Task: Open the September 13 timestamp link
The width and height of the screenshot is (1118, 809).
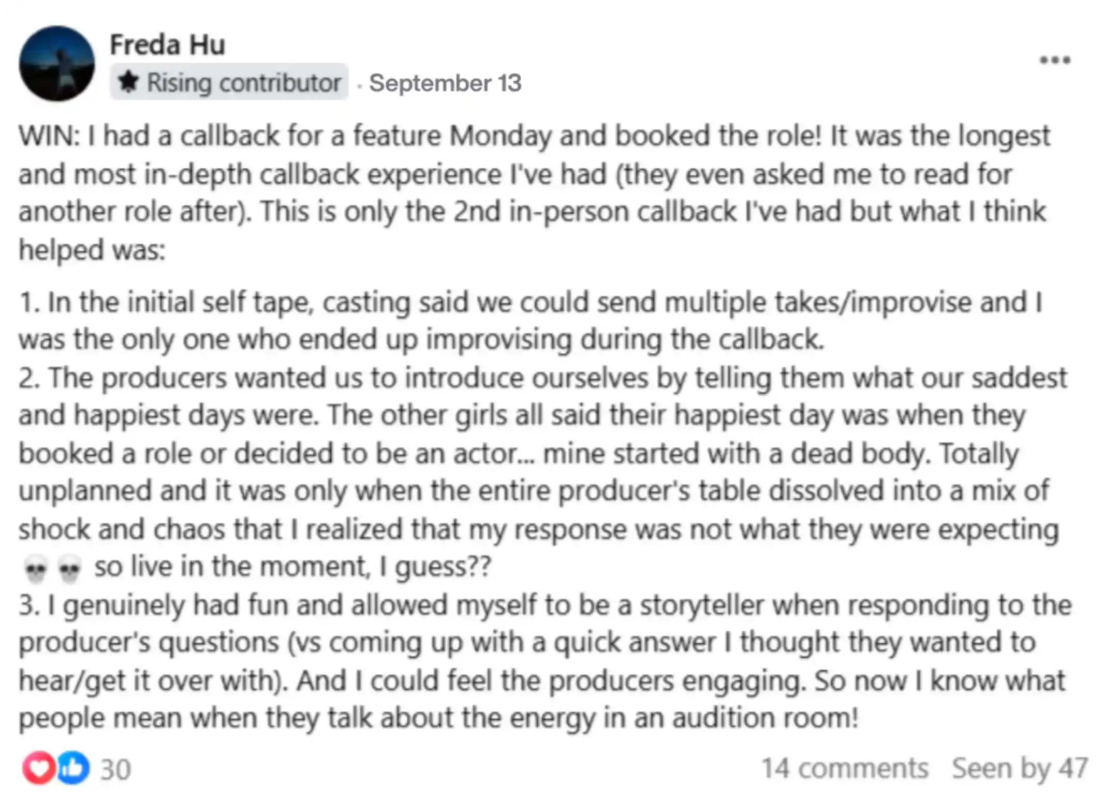Action: (445, 83)
